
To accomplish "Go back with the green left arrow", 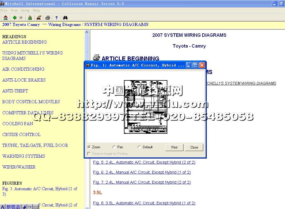I will pos(15,18).
